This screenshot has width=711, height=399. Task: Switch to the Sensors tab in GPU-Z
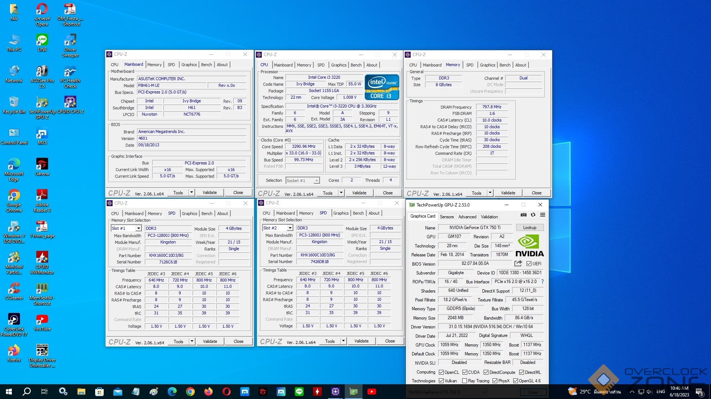[447, 217]
